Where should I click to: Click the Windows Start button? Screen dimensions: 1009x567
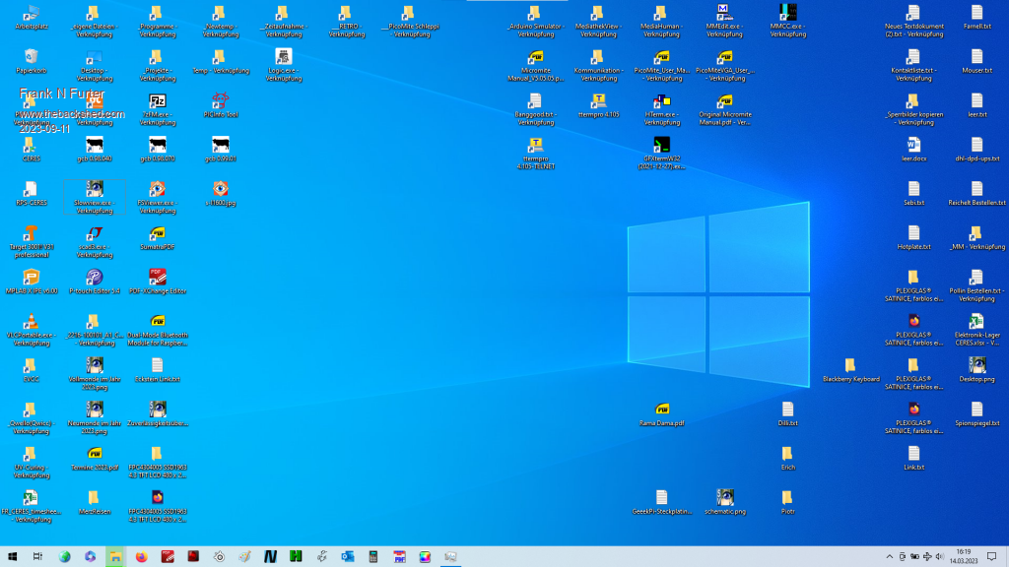13,557
